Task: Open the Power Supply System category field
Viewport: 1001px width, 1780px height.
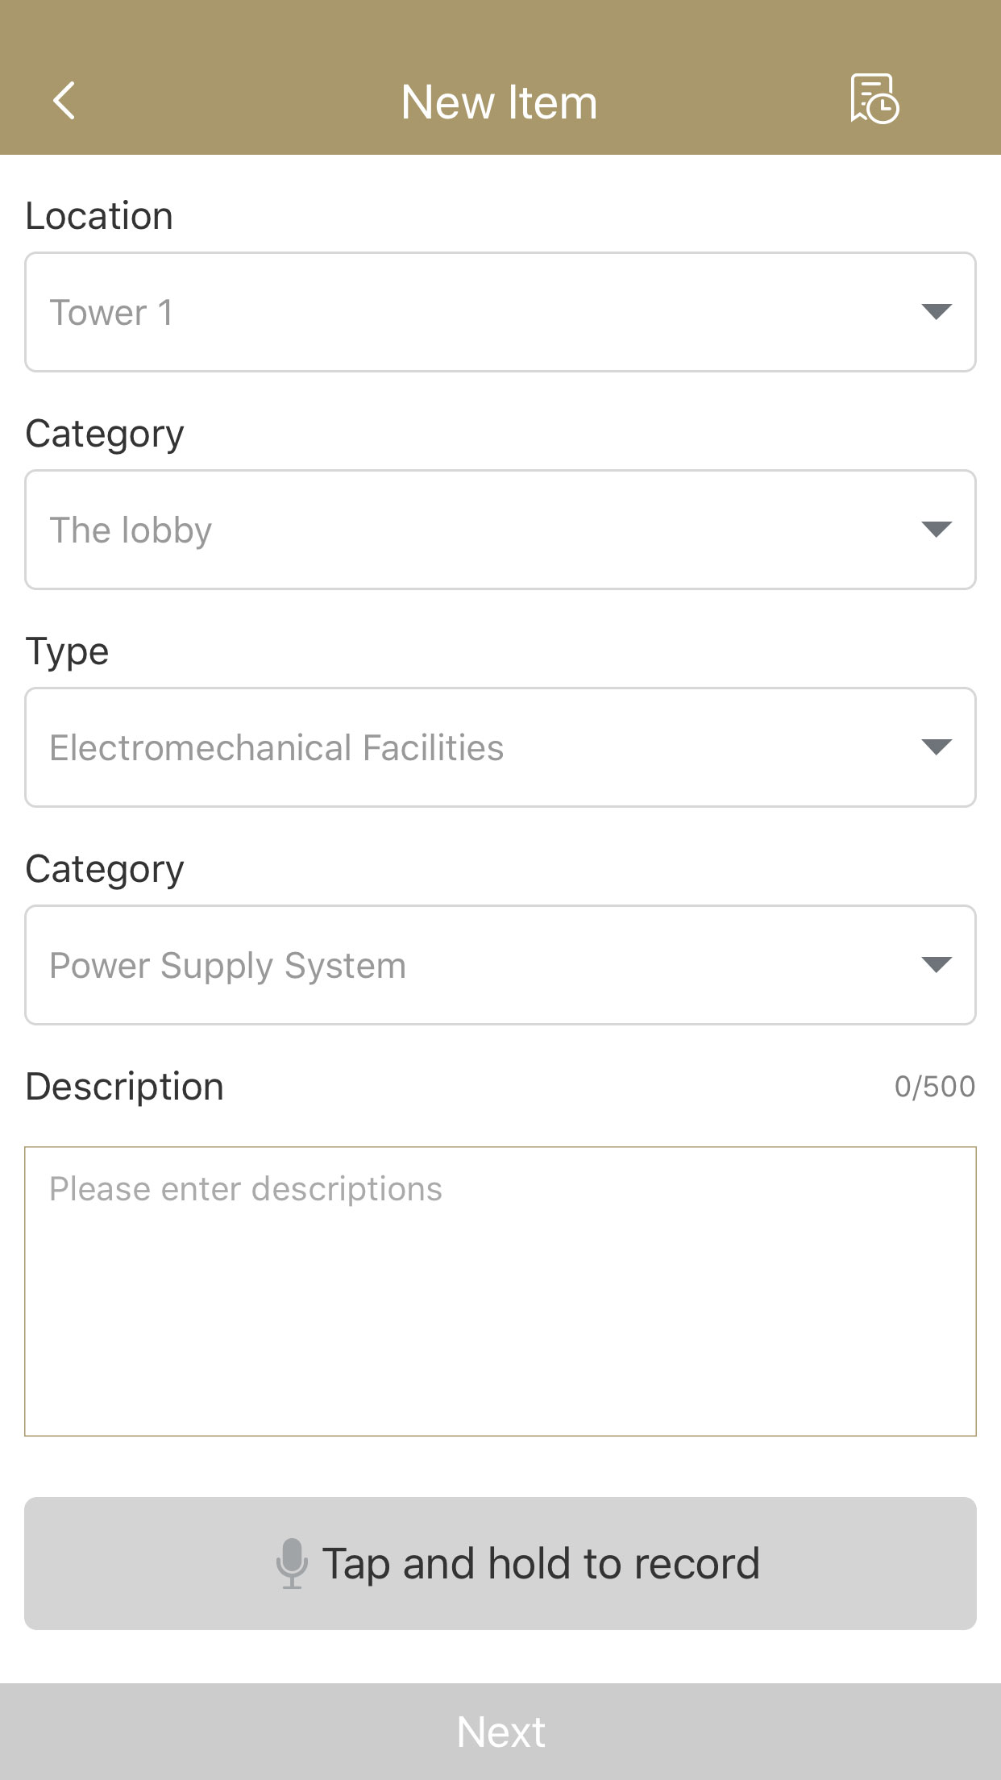Action: [x=500, y=965]
